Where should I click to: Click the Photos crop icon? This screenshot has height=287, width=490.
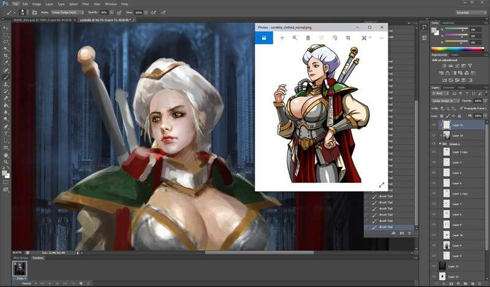pos(348,37)
